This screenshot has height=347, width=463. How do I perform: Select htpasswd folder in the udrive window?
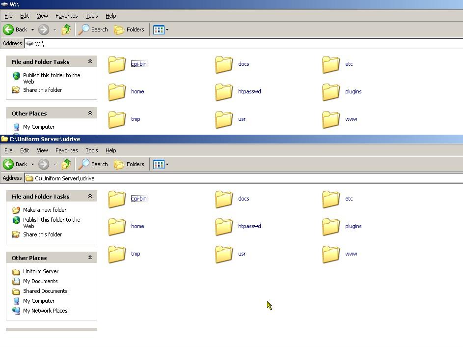pos(238,226)
